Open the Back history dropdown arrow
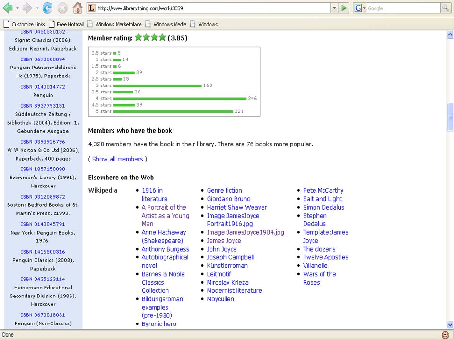The width and height of the screenshot is (454, 340). point(17,8)
